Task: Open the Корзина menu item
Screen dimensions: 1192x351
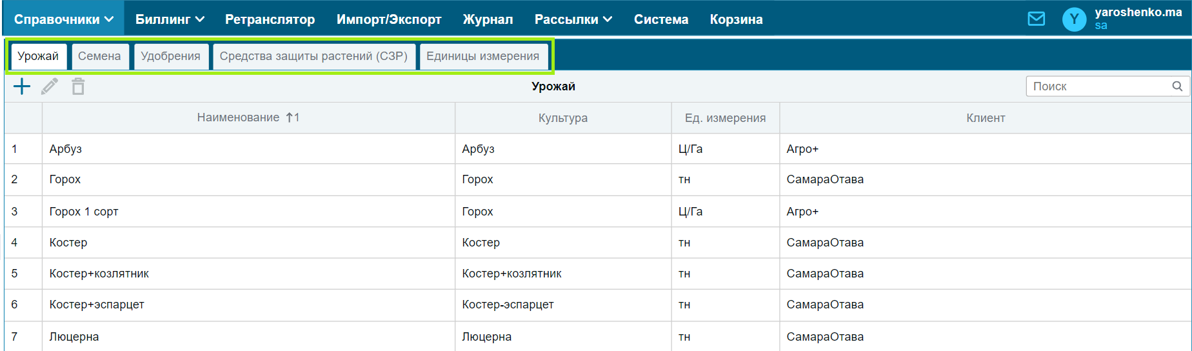Action: (x=736, y=19)
